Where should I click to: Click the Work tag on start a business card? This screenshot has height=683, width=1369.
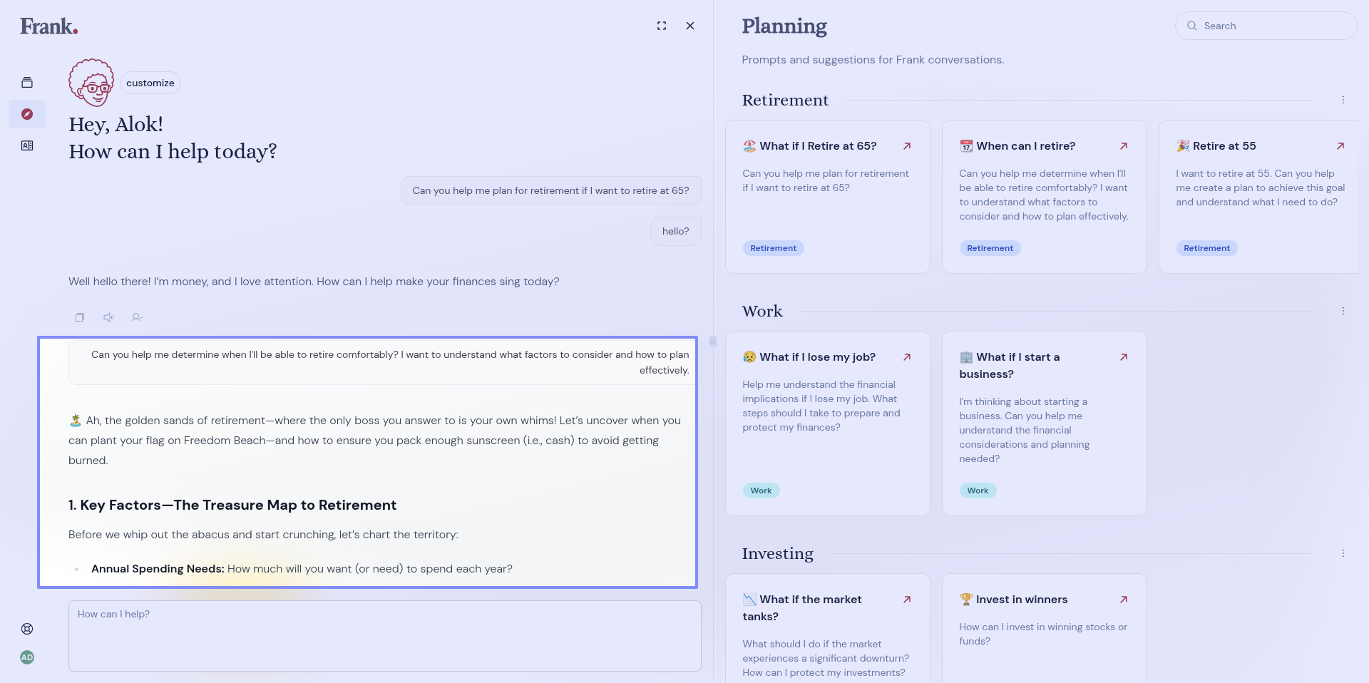978,491
